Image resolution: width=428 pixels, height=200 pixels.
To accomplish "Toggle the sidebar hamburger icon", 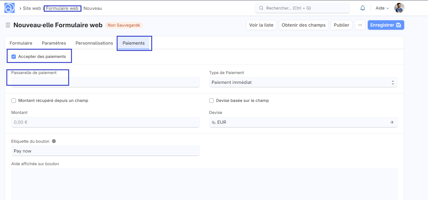I will pyautogui.click(x=8, y=25).
